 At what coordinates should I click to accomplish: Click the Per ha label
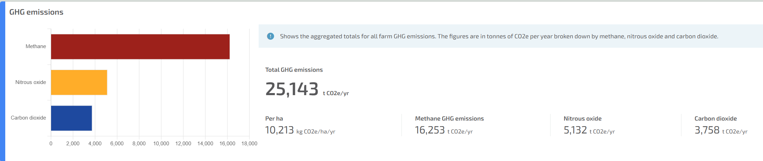[x=274, y=118]
